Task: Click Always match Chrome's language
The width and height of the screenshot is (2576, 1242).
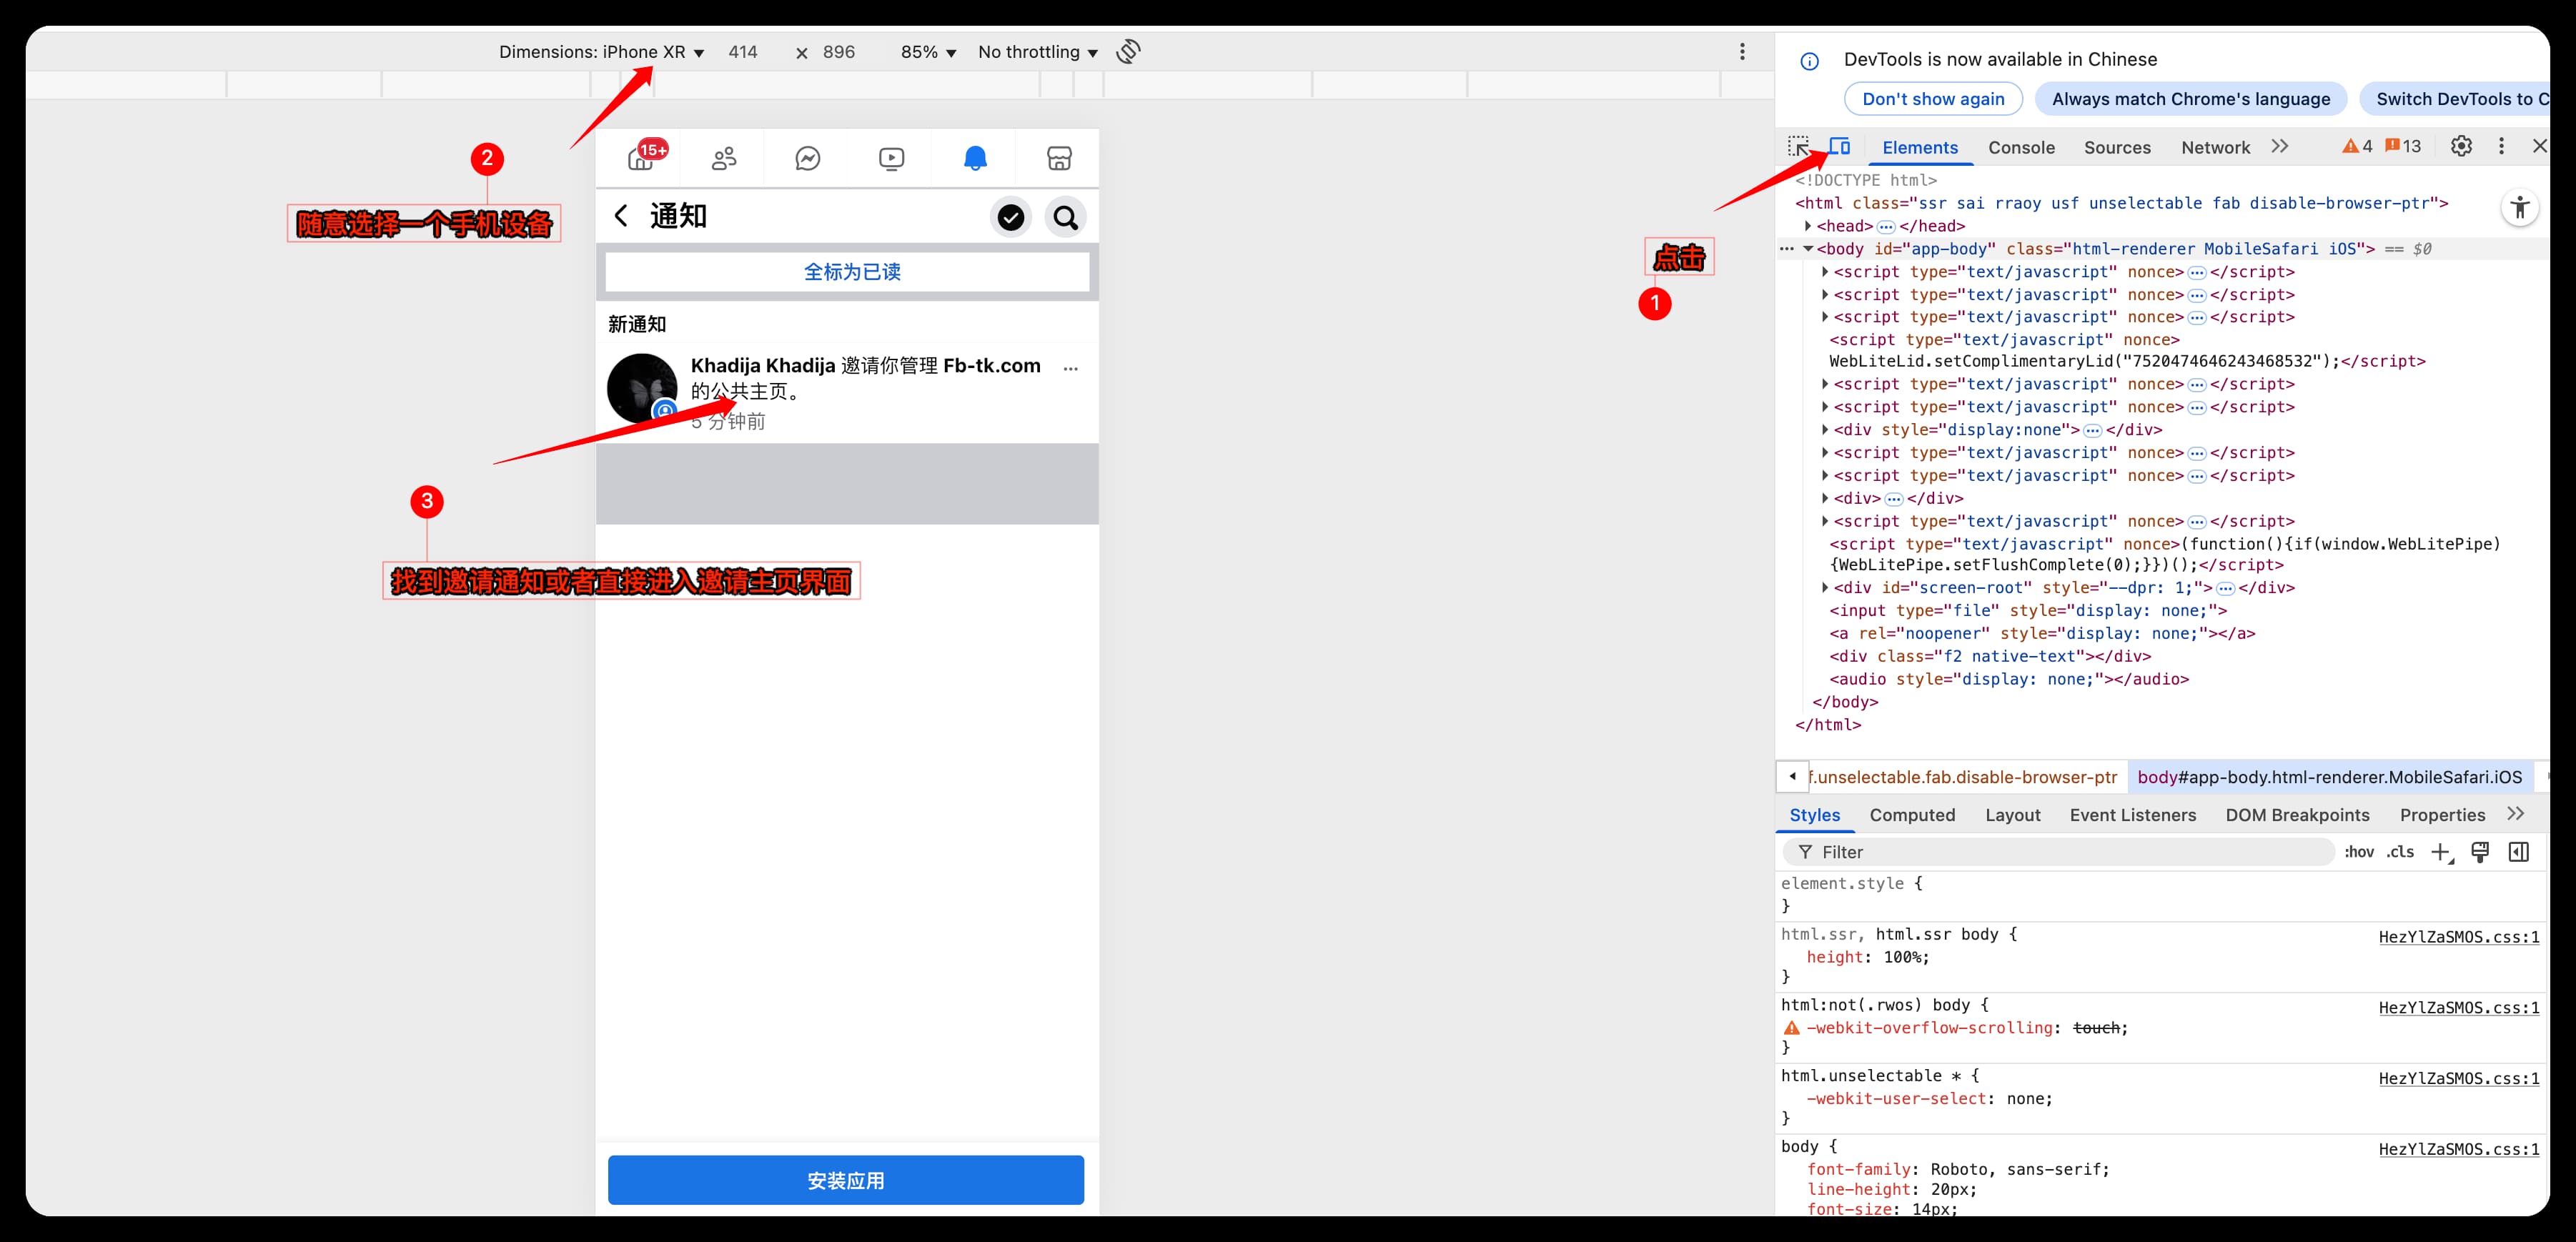Action: pos(2191,99)
